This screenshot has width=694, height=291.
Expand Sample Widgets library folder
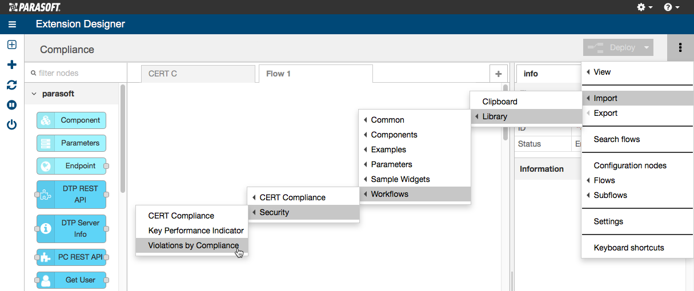[415, 179]
